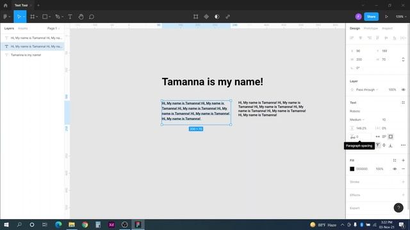Select the Rectangle shape tool

(45, 17)
